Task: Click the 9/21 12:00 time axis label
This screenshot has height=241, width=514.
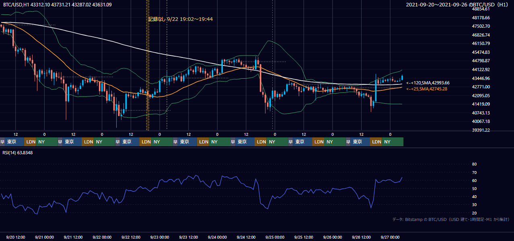Action: 73,237
